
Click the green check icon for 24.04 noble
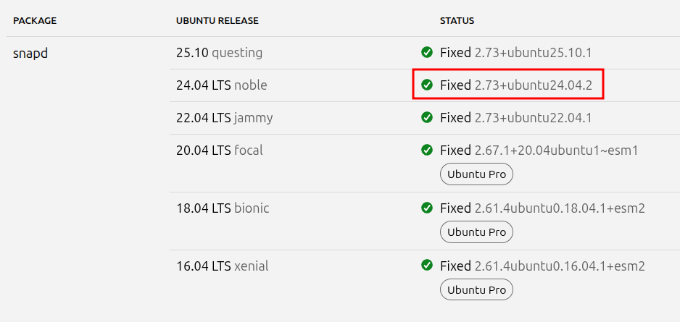click(427, 85)
